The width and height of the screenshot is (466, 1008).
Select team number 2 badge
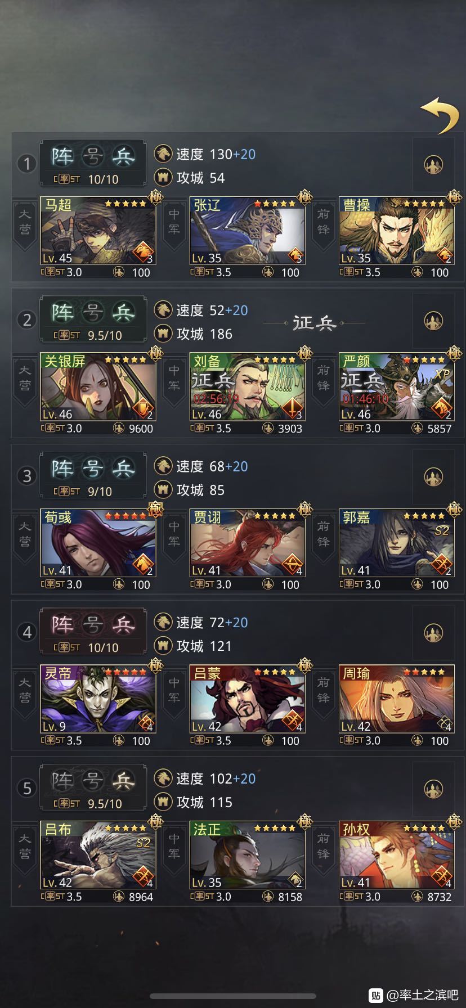click(x=26, y=320)
